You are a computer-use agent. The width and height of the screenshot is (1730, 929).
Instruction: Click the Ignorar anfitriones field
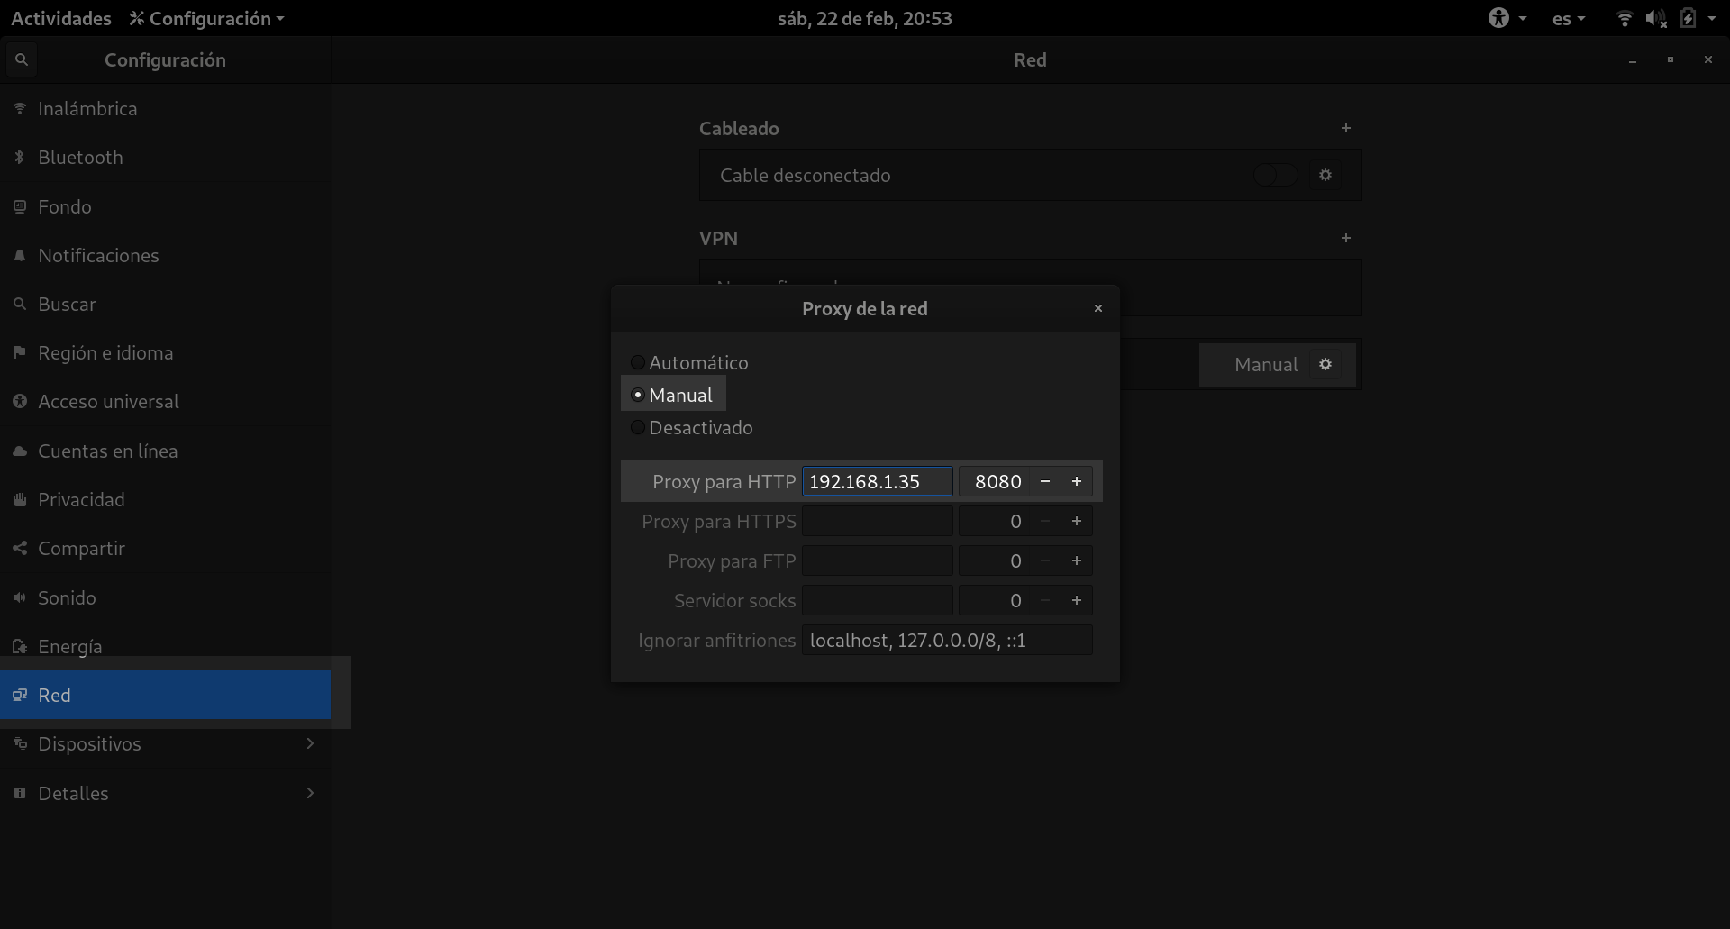947,640
